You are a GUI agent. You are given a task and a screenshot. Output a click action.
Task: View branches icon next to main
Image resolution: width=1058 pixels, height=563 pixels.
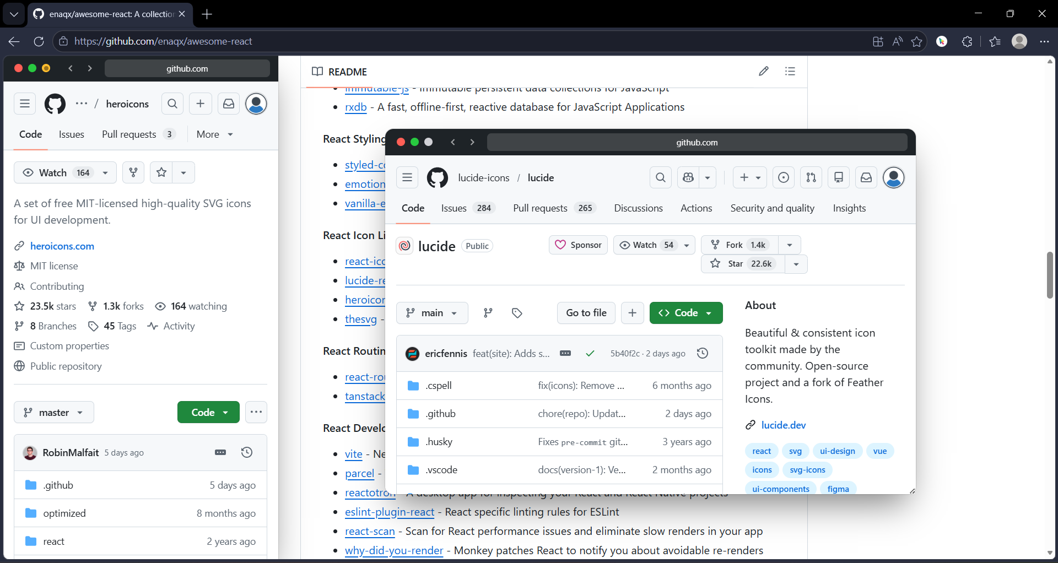[488, 313]
